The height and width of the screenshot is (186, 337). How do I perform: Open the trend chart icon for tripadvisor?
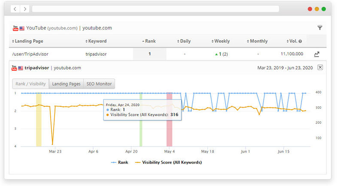tap(317, 54)
